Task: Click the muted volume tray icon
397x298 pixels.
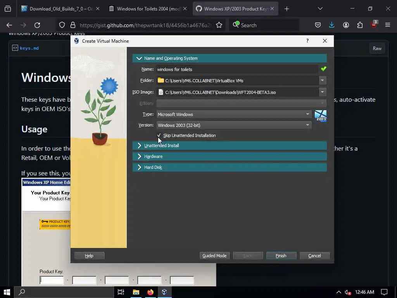Action: click(348, 292)
